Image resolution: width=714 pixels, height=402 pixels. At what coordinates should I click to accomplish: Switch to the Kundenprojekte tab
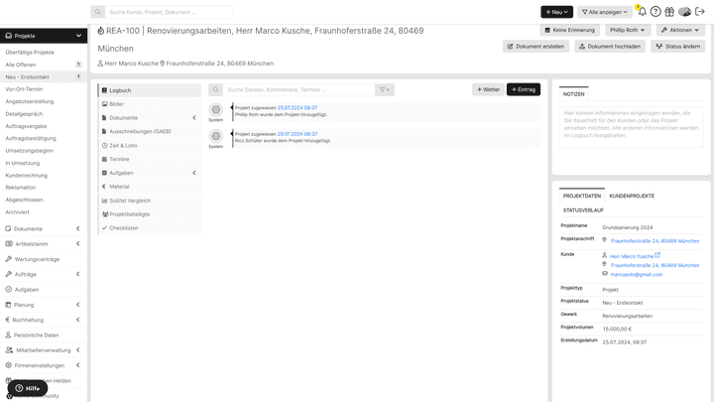click(632, 196)
